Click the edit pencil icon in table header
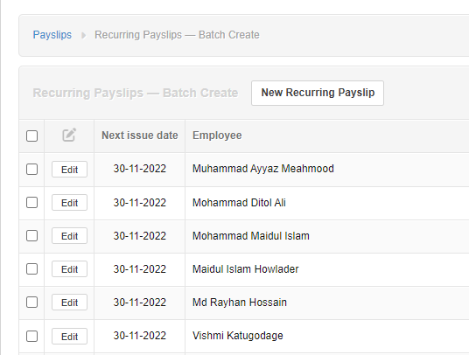Viewport: 469px width, 355px height. click(69, 135)
